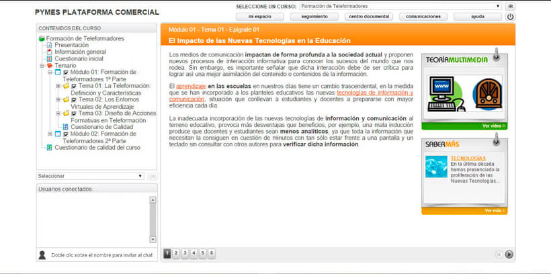
Task: Toggle the Módulo 02 checkbox
Action: [x=66, y=134]
